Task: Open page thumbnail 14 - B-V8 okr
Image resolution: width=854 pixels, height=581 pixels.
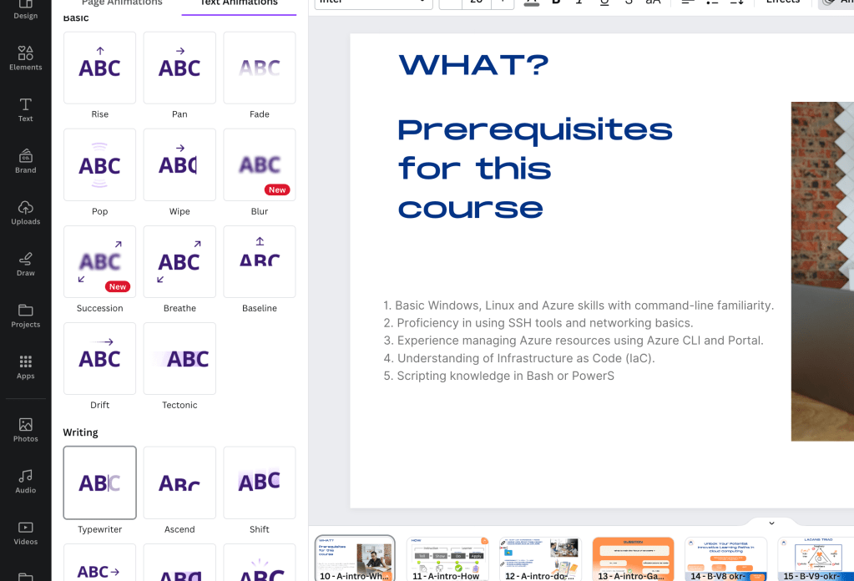Action: point(725,558)
